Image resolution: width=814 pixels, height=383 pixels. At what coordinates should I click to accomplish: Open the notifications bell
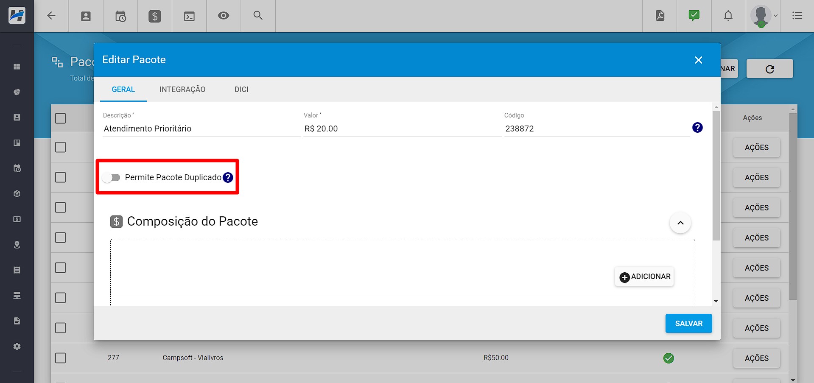coord(728,16)
